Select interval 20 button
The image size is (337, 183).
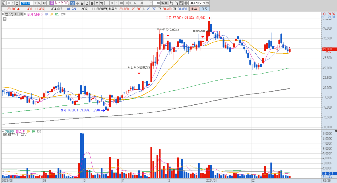(126, 3)
